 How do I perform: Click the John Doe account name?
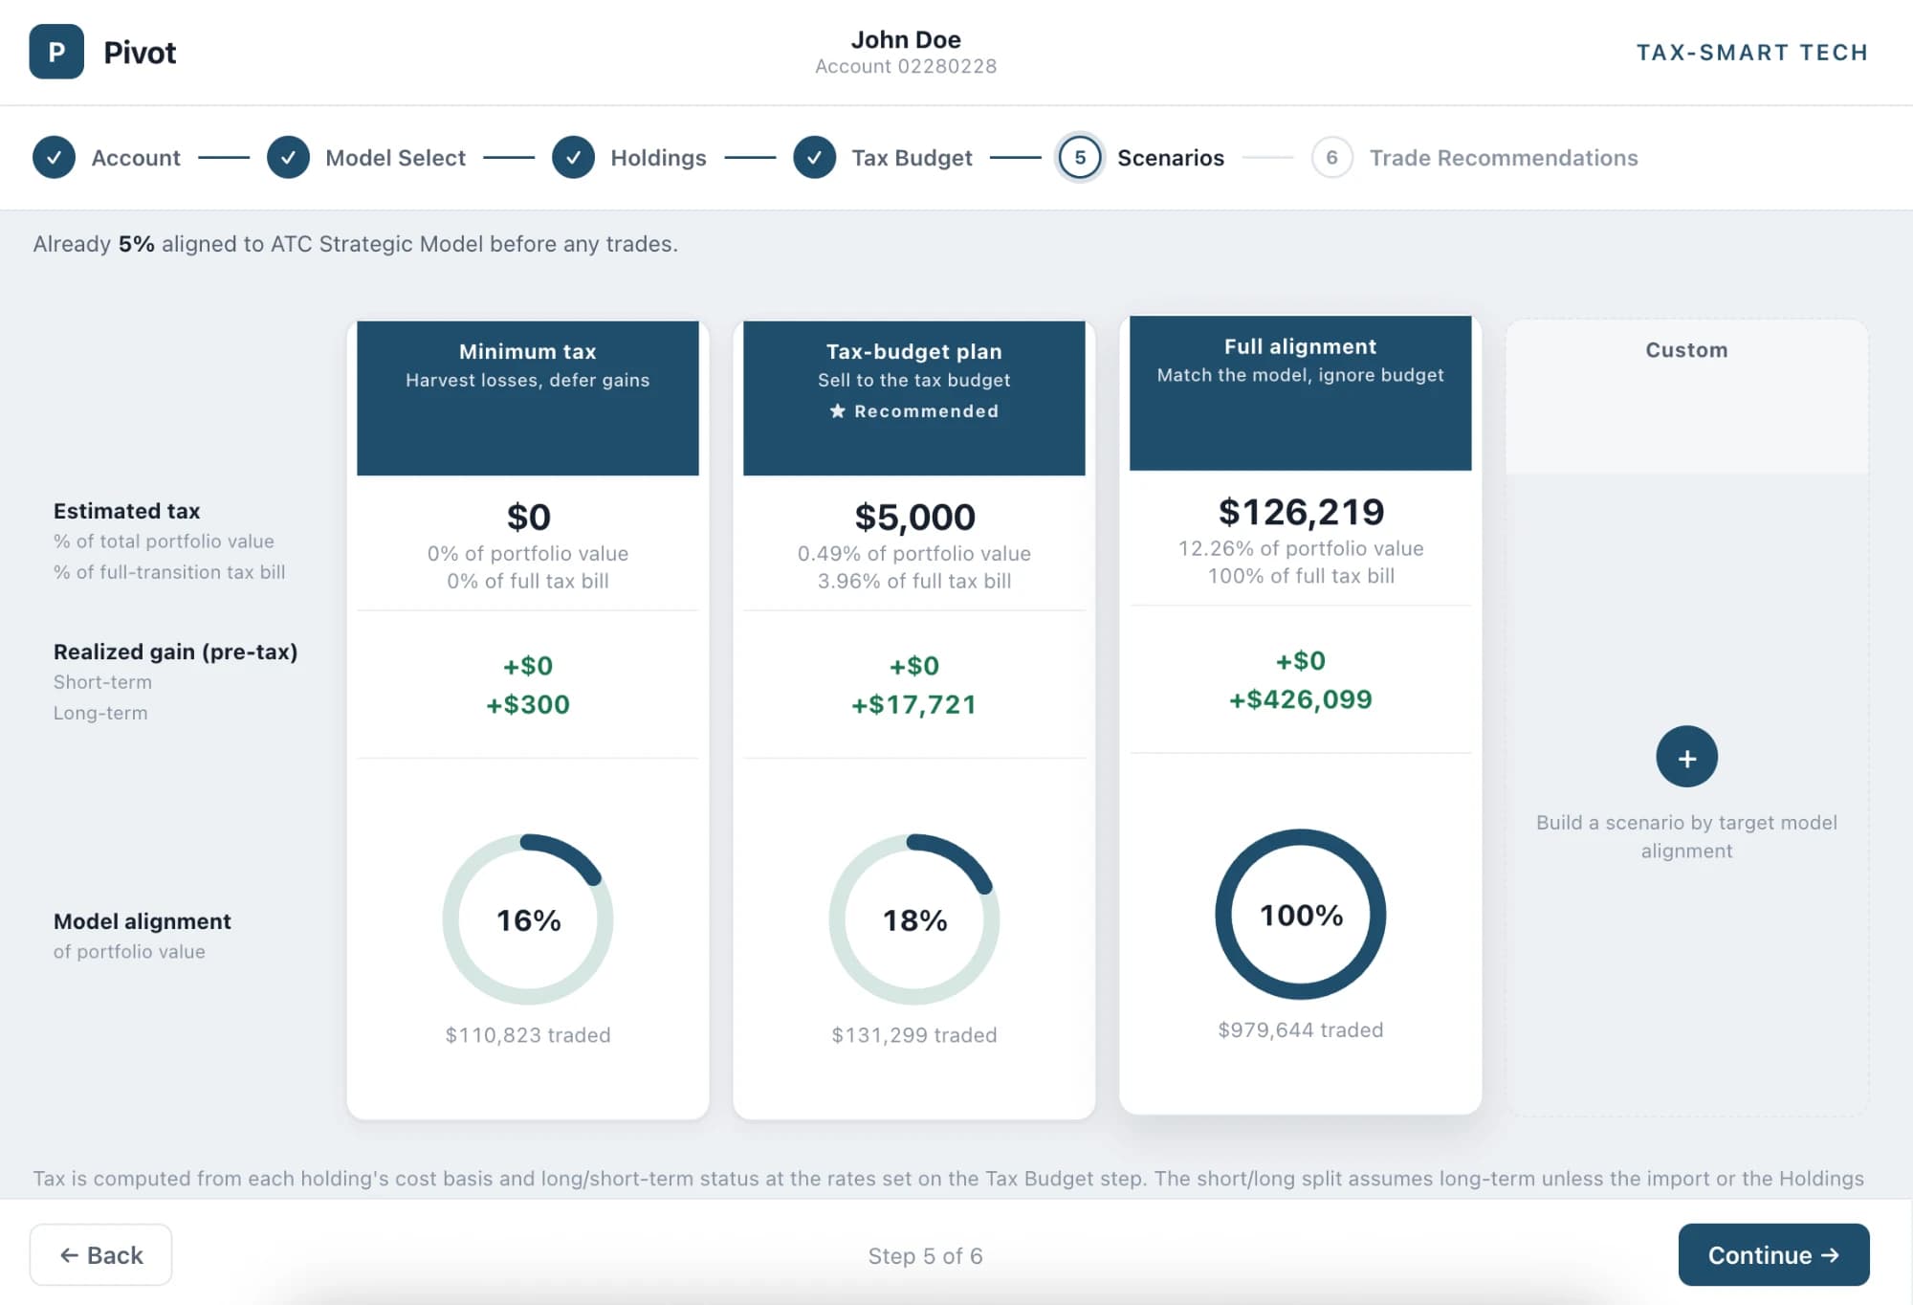pos(906,39)
